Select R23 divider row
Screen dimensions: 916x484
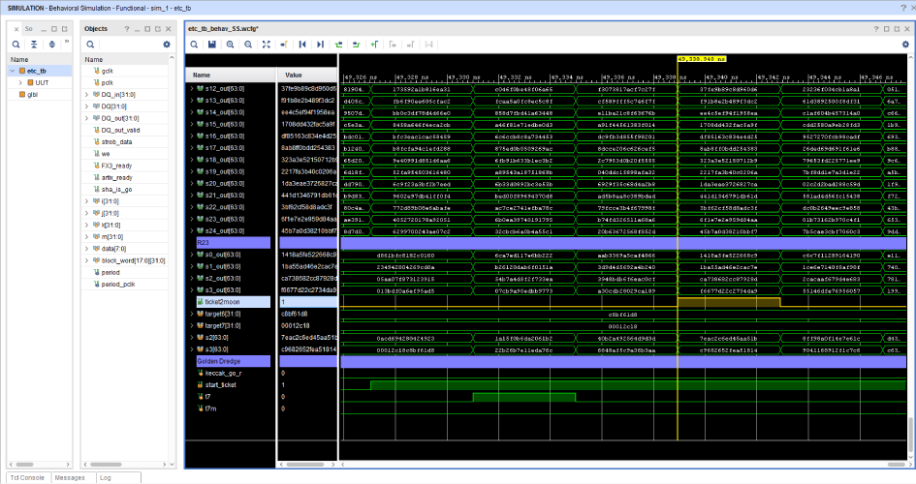point(233,243)
